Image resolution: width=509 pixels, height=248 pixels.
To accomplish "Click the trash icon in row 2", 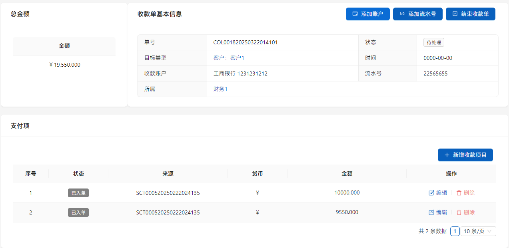I will coord(459,212).
